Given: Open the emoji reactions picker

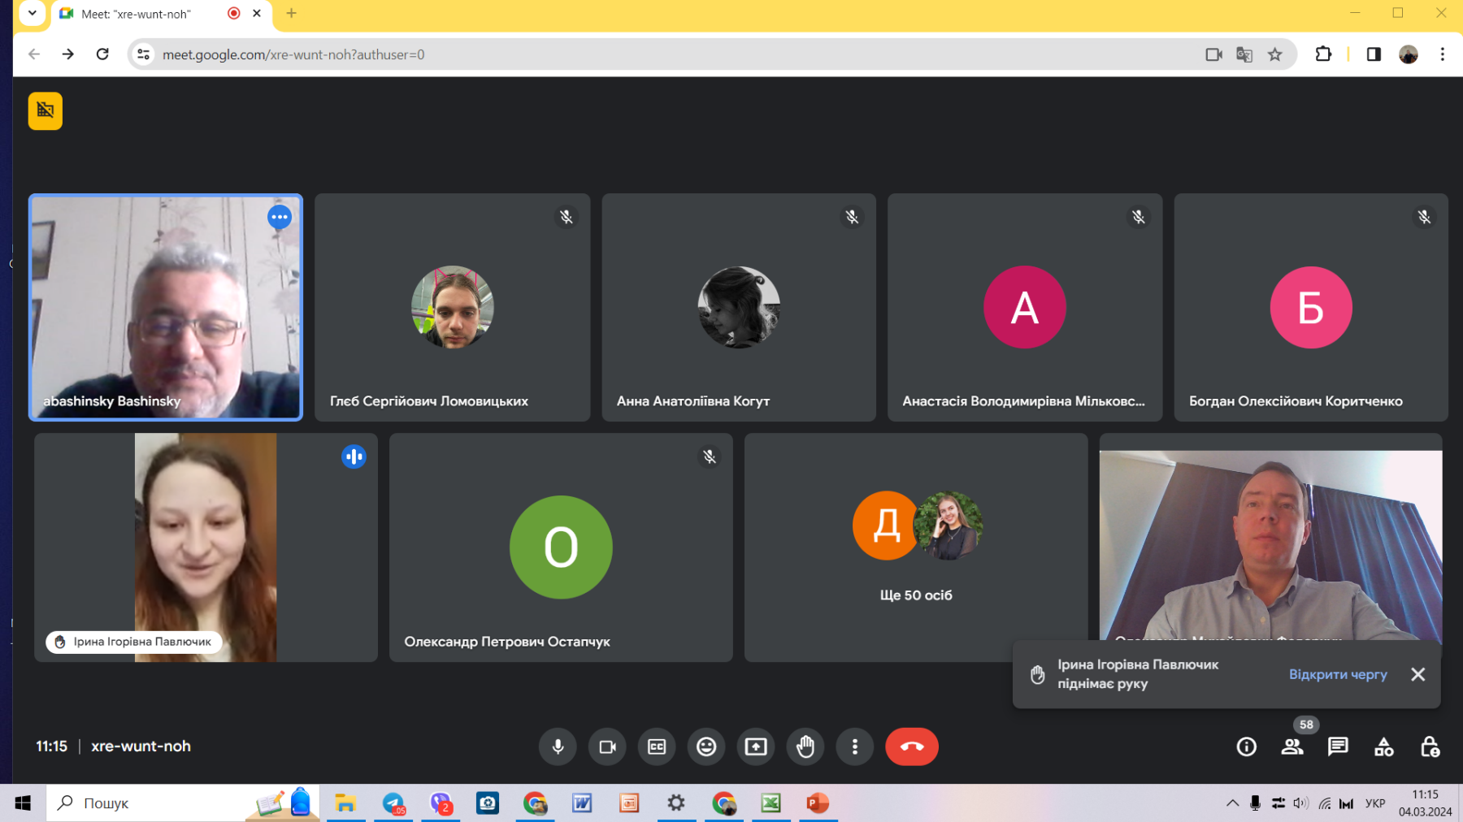Looking at the screenshot, I should coord(706,746).
